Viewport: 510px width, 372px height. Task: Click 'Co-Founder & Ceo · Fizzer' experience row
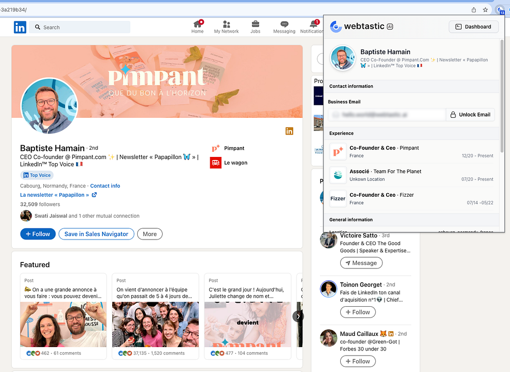tap(412, 199)
